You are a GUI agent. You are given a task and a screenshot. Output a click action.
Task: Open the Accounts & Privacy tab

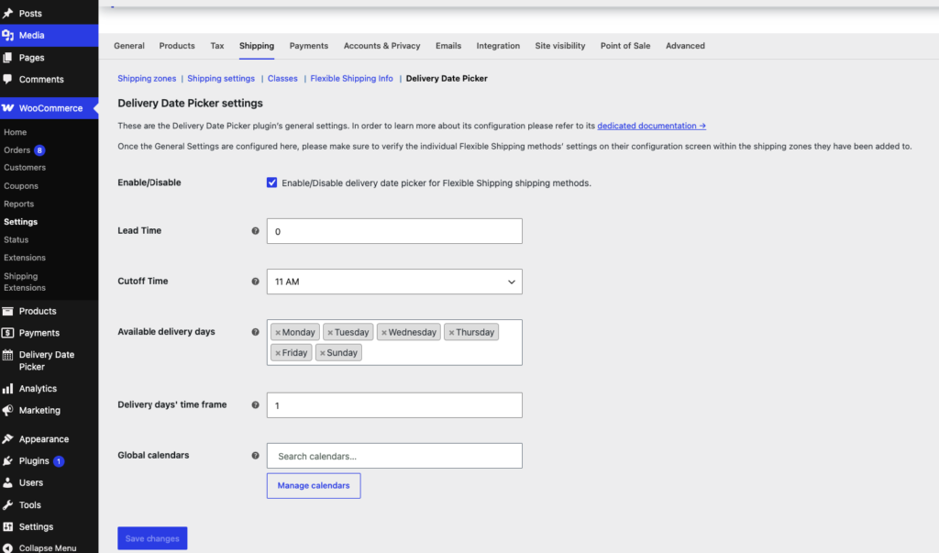point(382,46)
